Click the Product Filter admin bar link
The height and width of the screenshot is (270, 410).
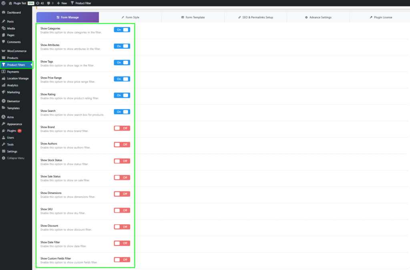click(x=83, y=3)
